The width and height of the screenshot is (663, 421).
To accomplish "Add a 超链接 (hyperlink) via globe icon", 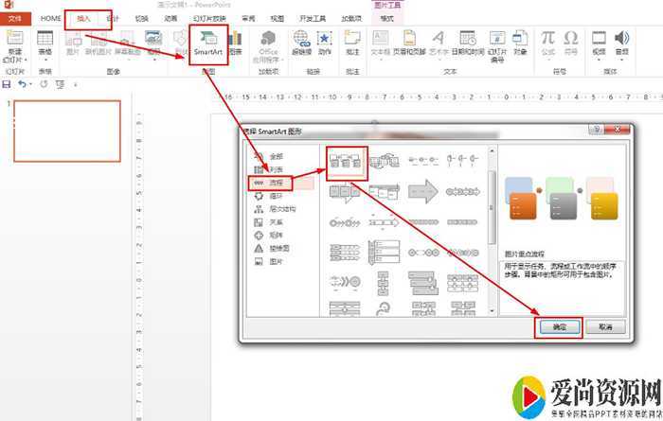I will click(x=301, y=43).
